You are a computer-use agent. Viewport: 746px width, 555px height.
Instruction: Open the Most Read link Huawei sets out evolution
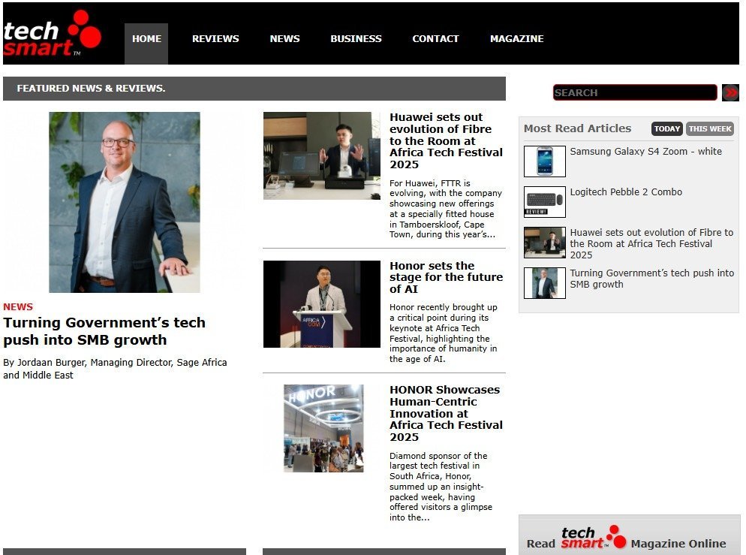[651, 244]
